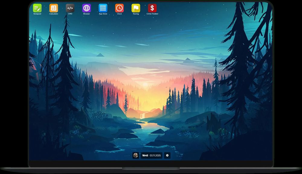Launch the Calculator app
Viewport: 302px width, 174px height.
pyautogui.click(x=53, y=8)
